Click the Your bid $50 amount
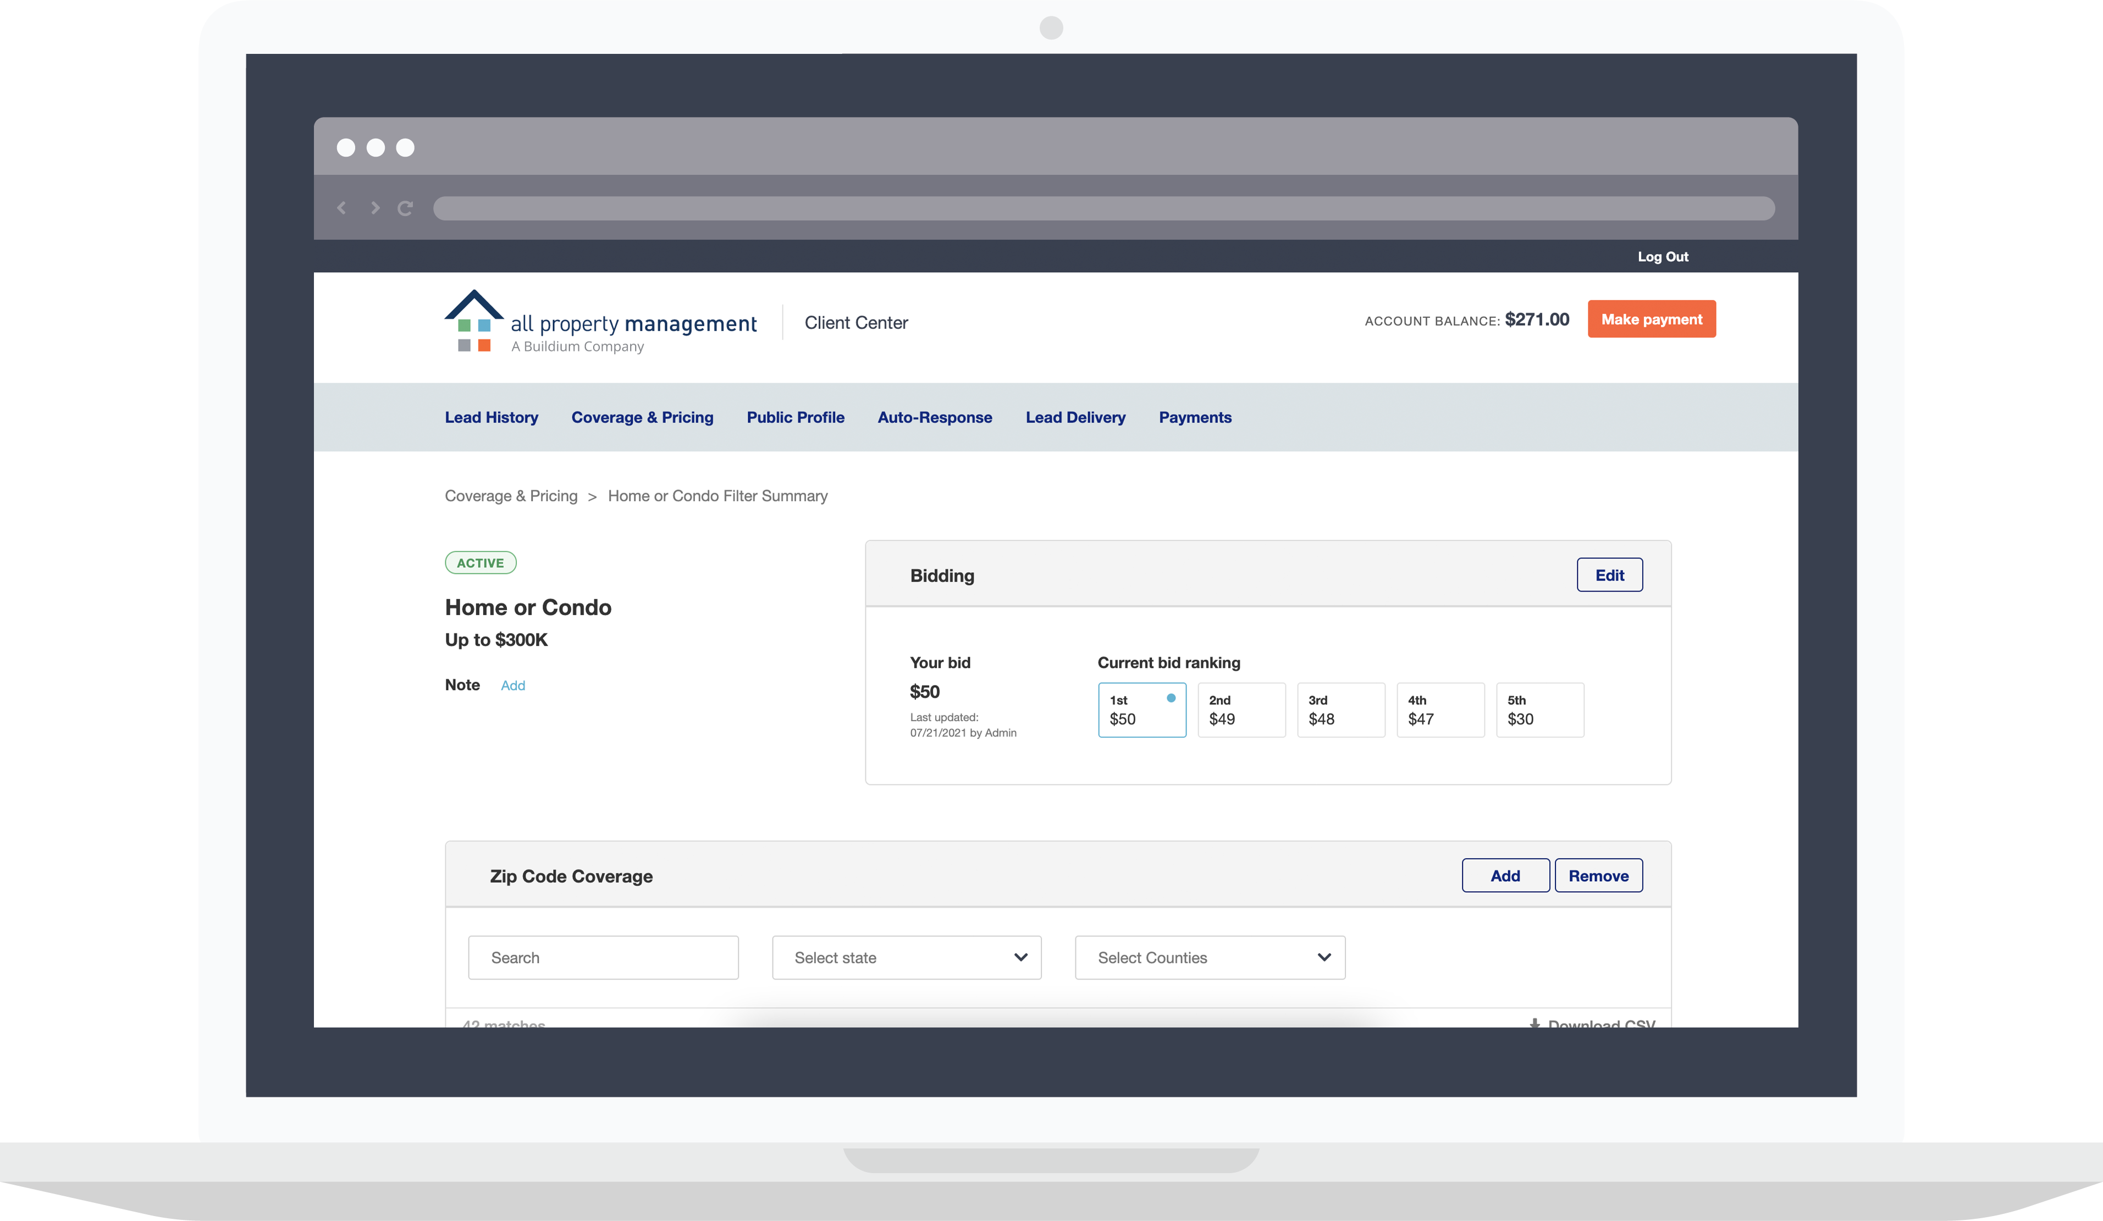2103x1221 pixels. [925, 692]
